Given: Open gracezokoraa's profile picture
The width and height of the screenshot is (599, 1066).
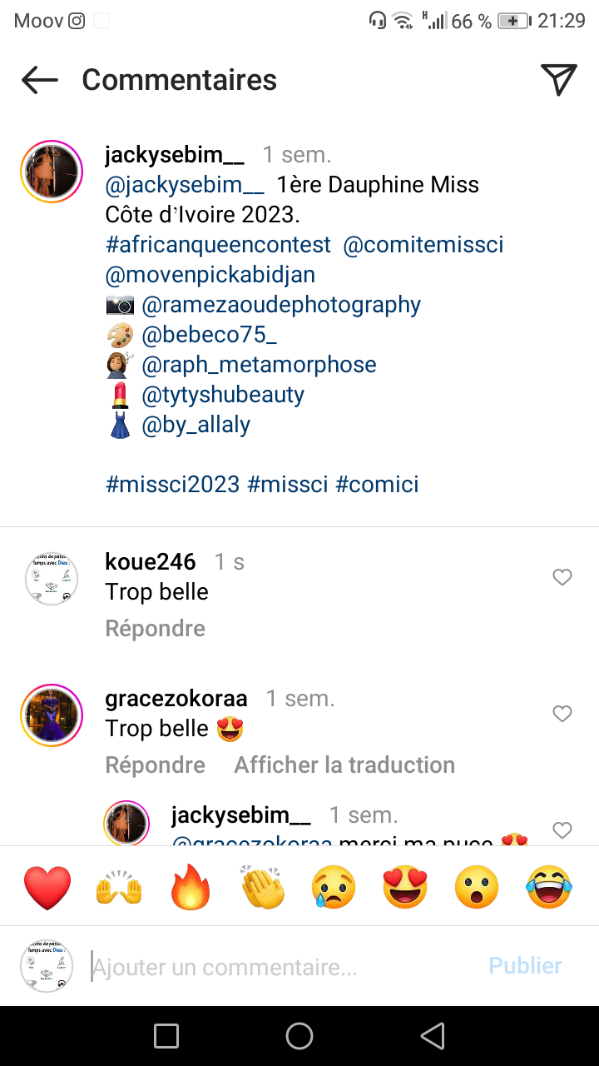Looking at the screenshot, I should pyautogui.click(x=52, y=715).
